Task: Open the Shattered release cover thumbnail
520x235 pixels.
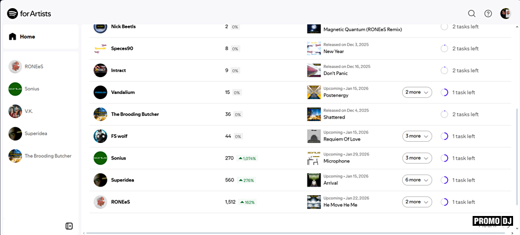Action: pyautogui.click(x=314, y=114)
